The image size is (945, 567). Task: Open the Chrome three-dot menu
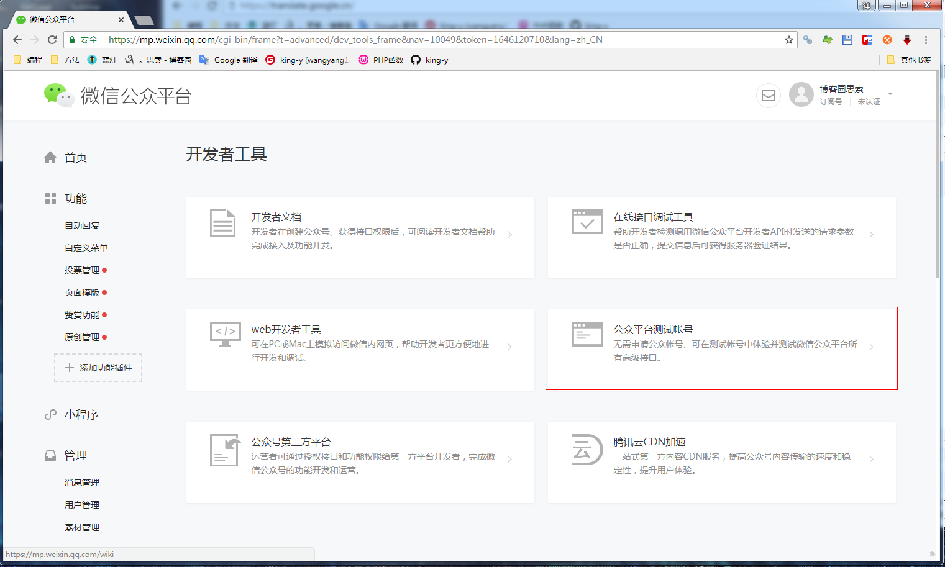(926, 40)
